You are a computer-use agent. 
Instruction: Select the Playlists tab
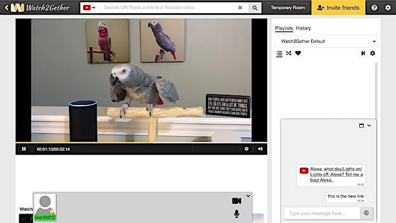pos(284,28)
